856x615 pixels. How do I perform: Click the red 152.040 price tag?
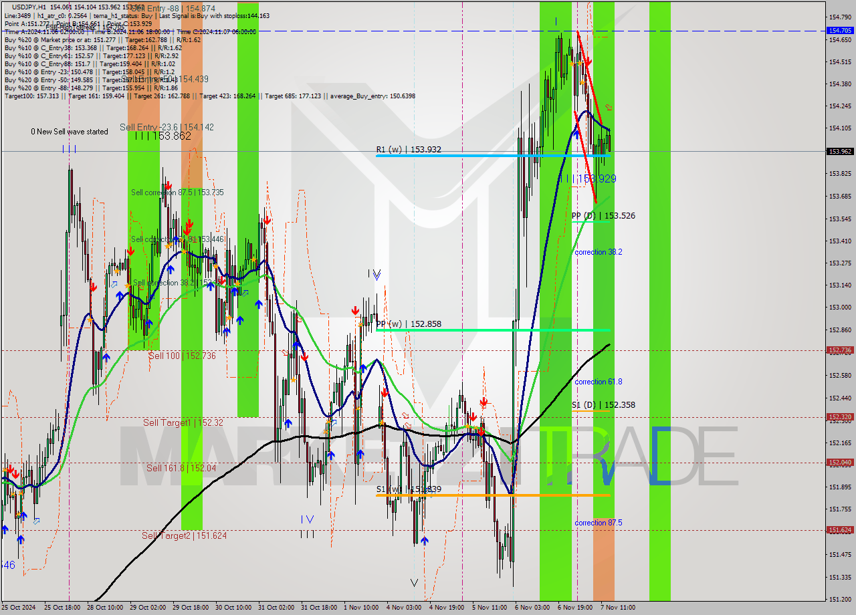point(840,462)
